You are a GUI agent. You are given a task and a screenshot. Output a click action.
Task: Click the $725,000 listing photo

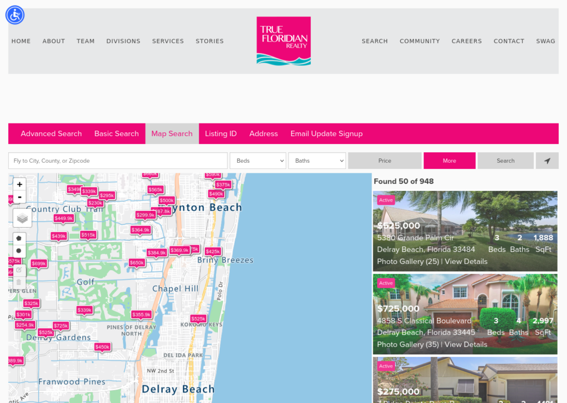[465, 314]
